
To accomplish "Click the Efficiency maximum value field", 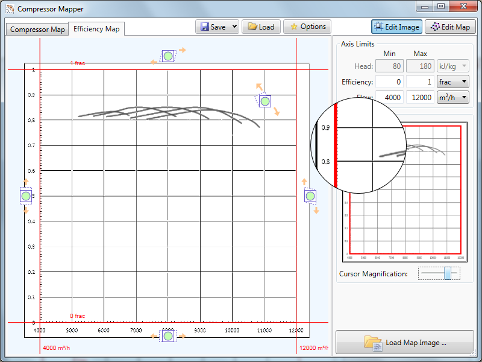I will tap(420, 82).
